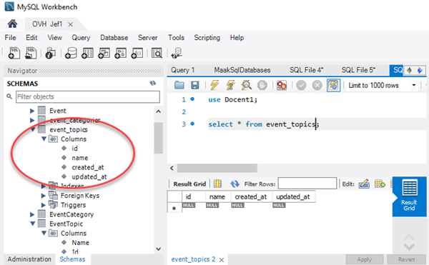The image size is (429, 265).
Task: Click the Filter Rows input field
Action: 307,184
